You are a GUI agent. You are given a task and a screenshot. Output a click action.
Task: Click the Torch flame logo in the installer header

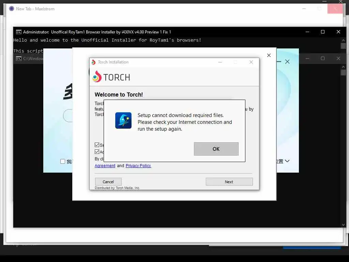point(97,76)
